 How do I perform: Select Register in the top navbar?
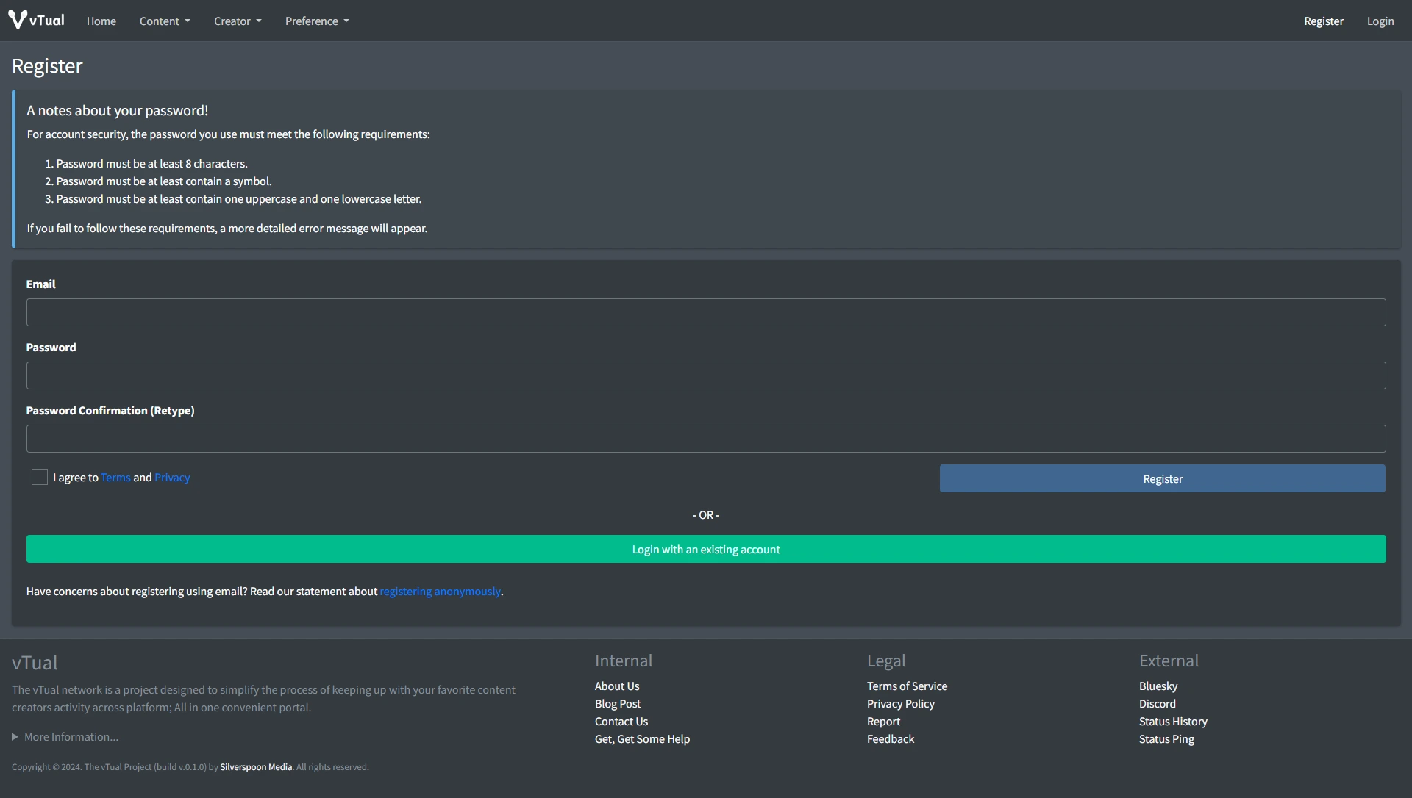pos(1323,21)
